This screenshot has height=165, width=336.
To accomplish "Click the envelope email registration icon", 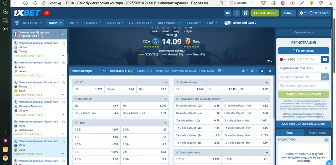I will [x=325, y=59].
